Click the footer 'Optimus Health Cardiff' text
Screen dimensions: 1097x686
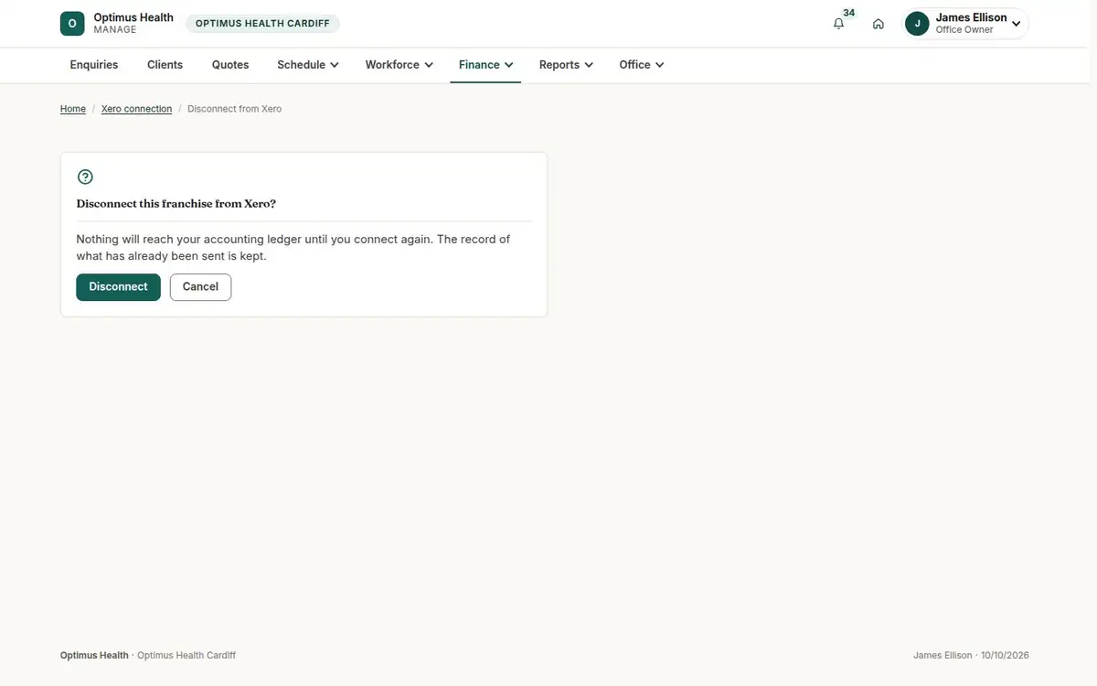coord(186,656)
